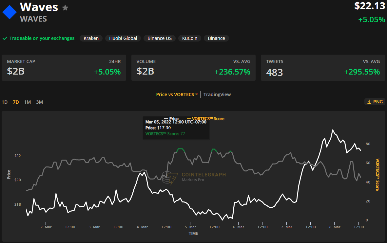387x243 pixels.
Task: Click the Tweets stat card
Action: (x=323, y=68)
